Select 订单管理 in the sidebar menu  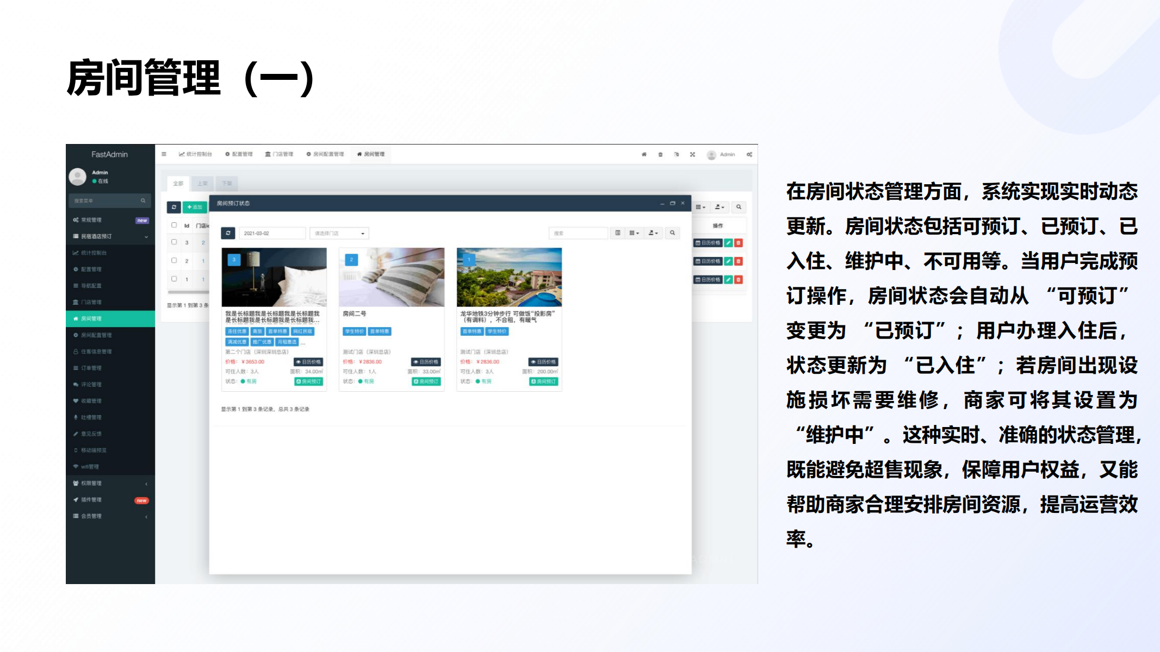(x=91, y=368)
